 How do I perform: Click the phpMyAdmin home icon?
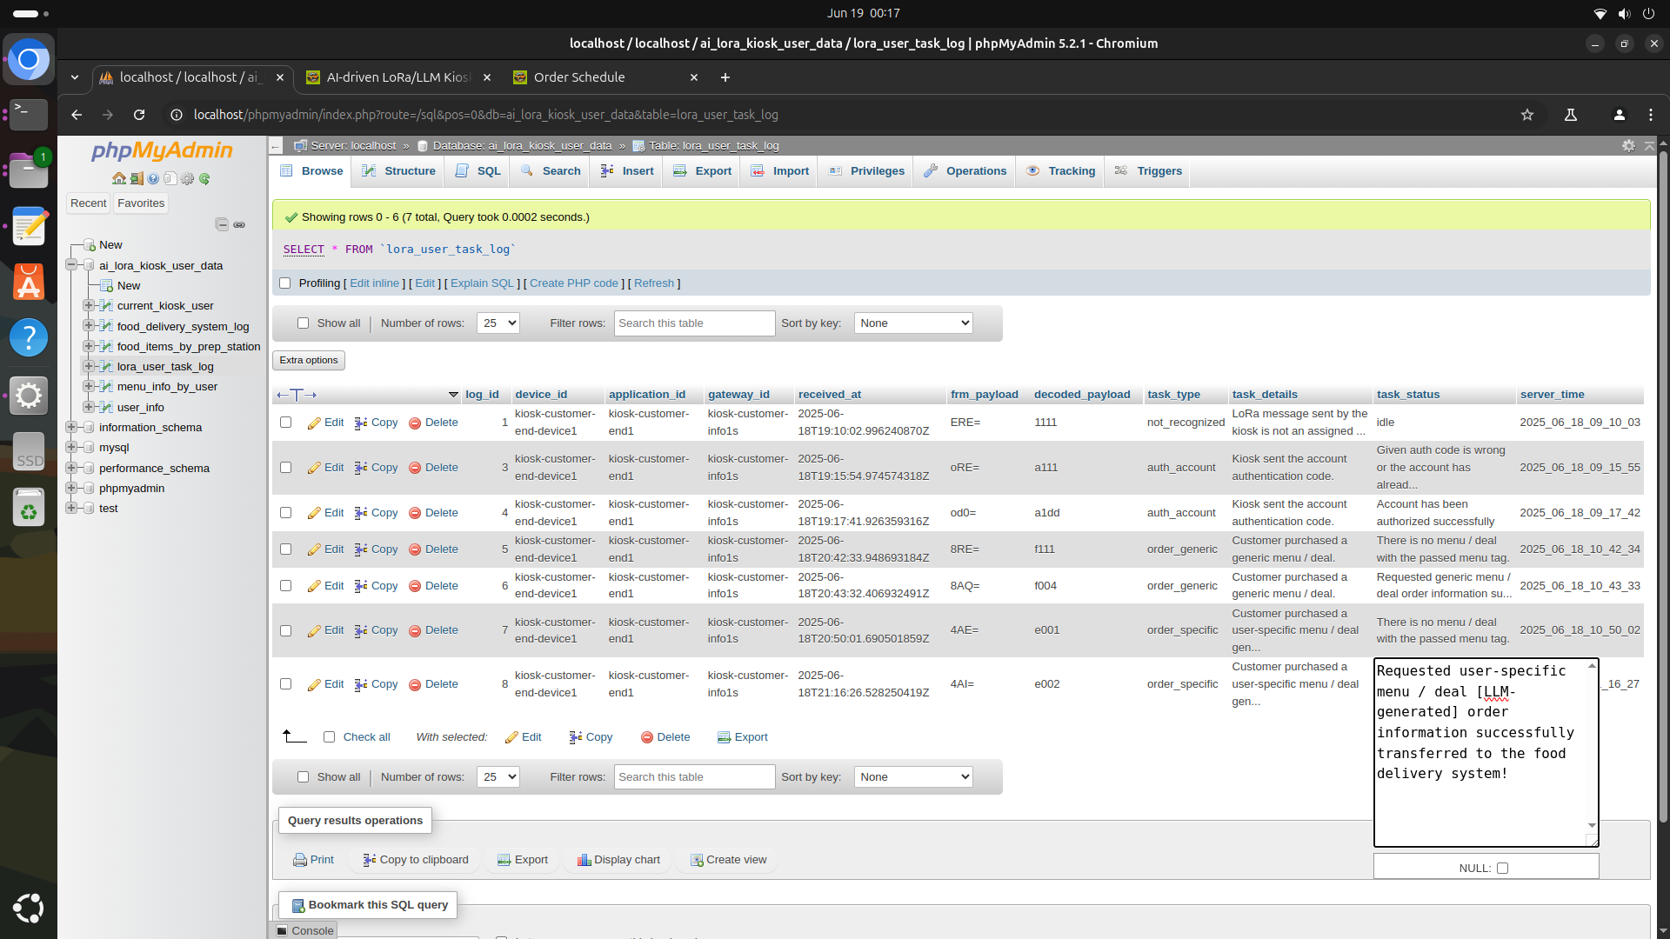click(119, 179)
